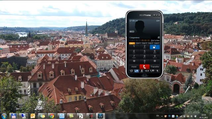
Task: Open sticky notes taskbar icon left of Chrome
Action: point(42,116)
